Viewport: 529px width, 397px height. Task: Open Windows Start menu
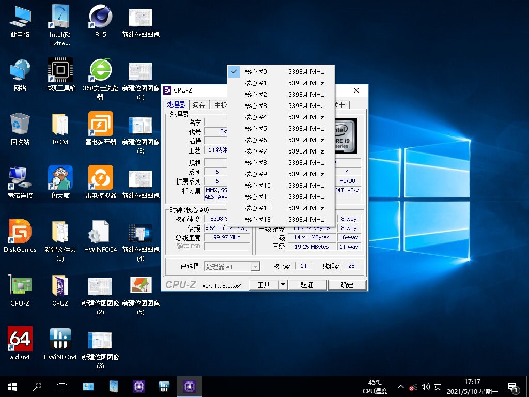pos(12,387)
